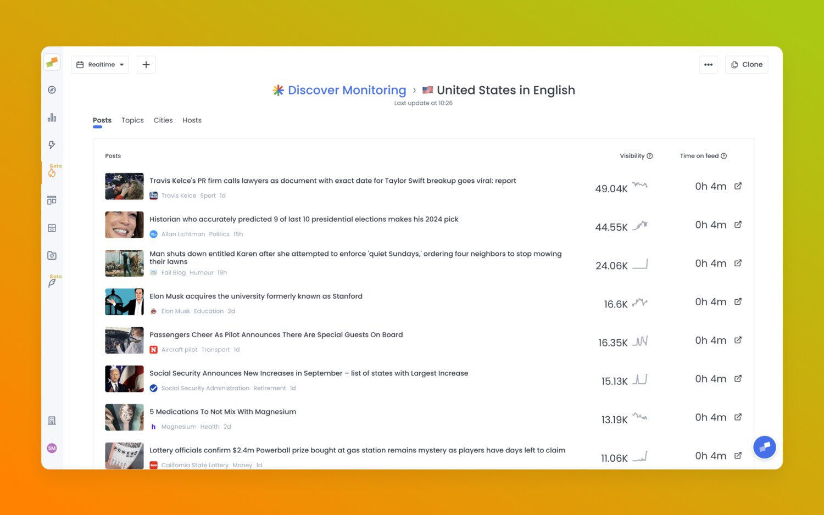The image size is (824, 515).
Task: Open the layout dashboard sidebar icon
Action: [52, 200]
